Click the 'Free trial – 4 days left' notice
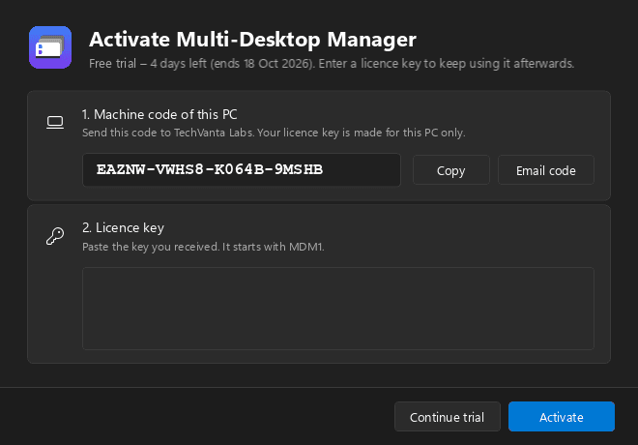The image size is (638, 445). (332, 64)
